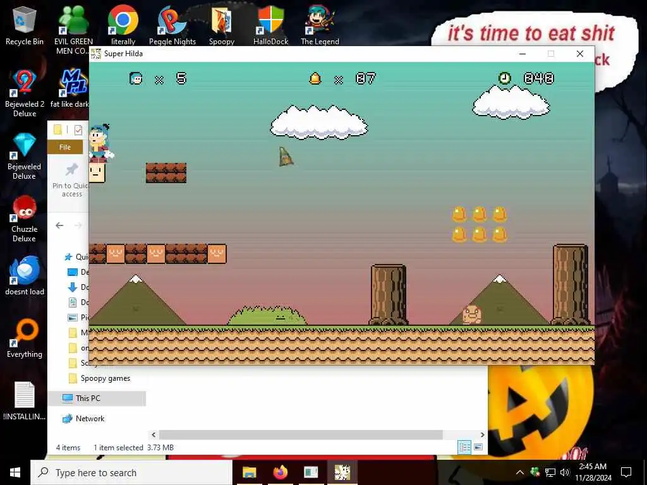Show hidden system tray icons
The image size is (647, 485).
point(520,472)
